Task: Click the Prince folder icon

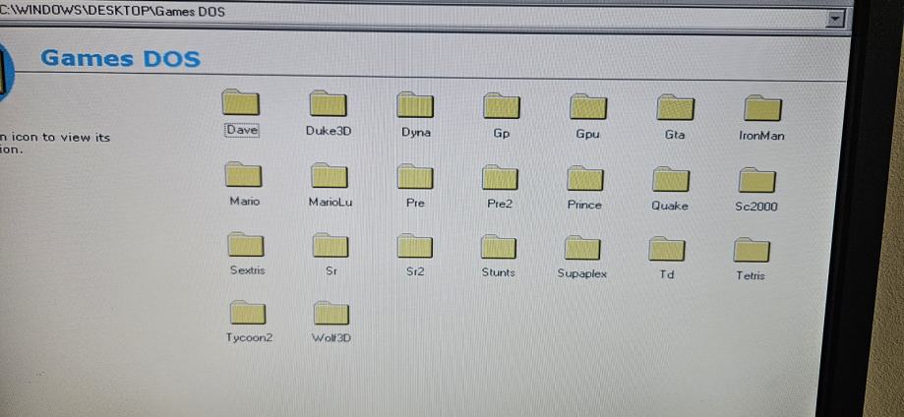Action: 585,179
